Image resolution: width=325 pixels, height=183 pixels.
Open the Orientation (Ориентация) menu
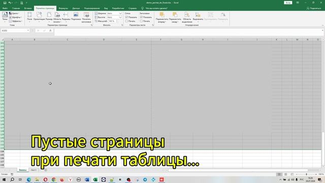coord(39,17)
